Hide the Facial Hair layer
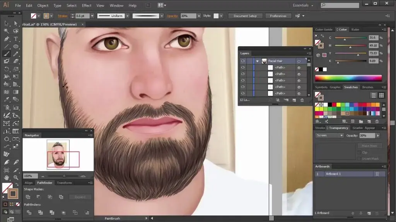The image size is (396, 222). (243, 61)
